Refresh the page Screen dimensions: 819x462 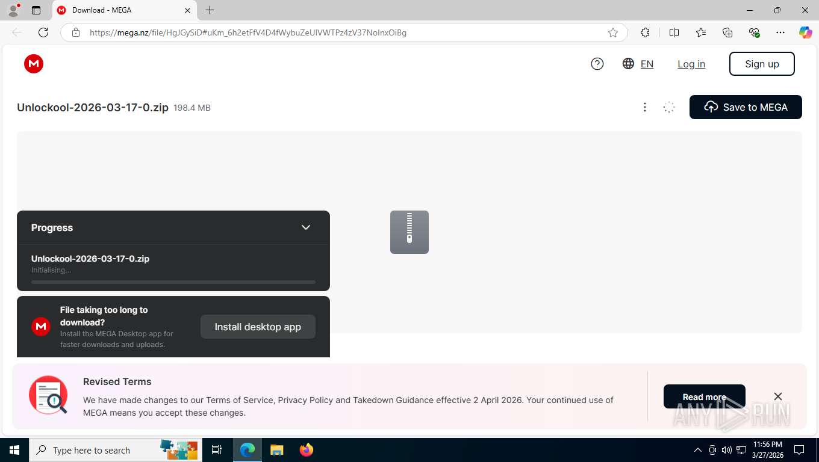click(x=43, y=32)
